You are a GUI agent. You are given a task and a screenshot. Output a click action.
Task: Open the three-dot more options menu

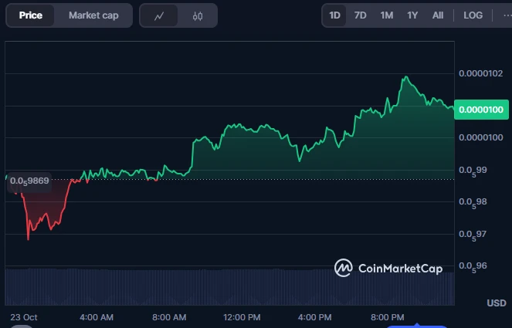point(506,15)
